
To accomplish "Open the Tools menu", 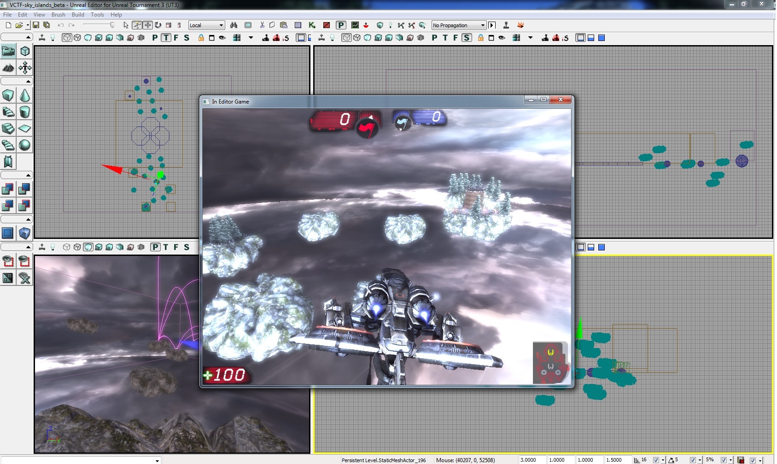I will click(x=97, y=15).
